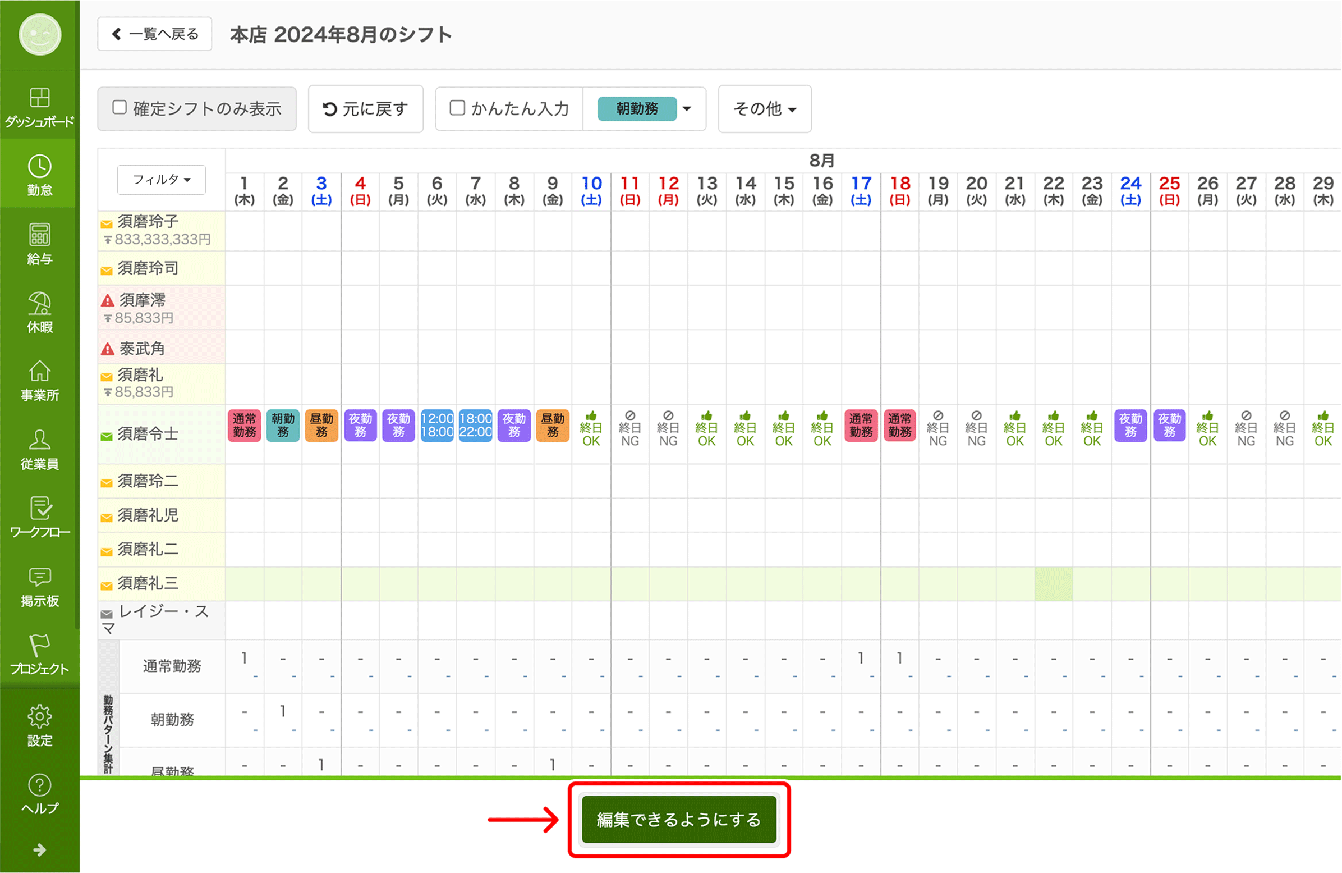Enable the かんたん入力 checkbox
Screen dimensions: 1342x873
point(457,107)
